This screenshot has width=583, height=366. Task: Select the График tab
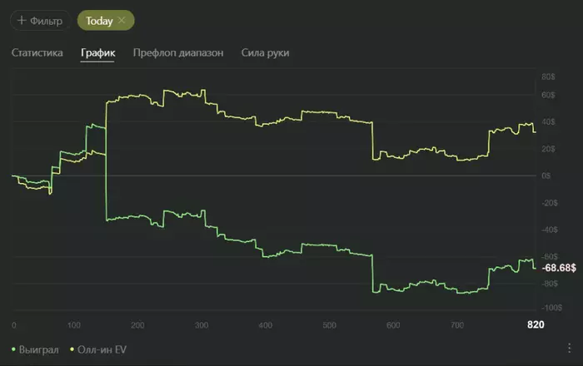click(x=98, y=53)
